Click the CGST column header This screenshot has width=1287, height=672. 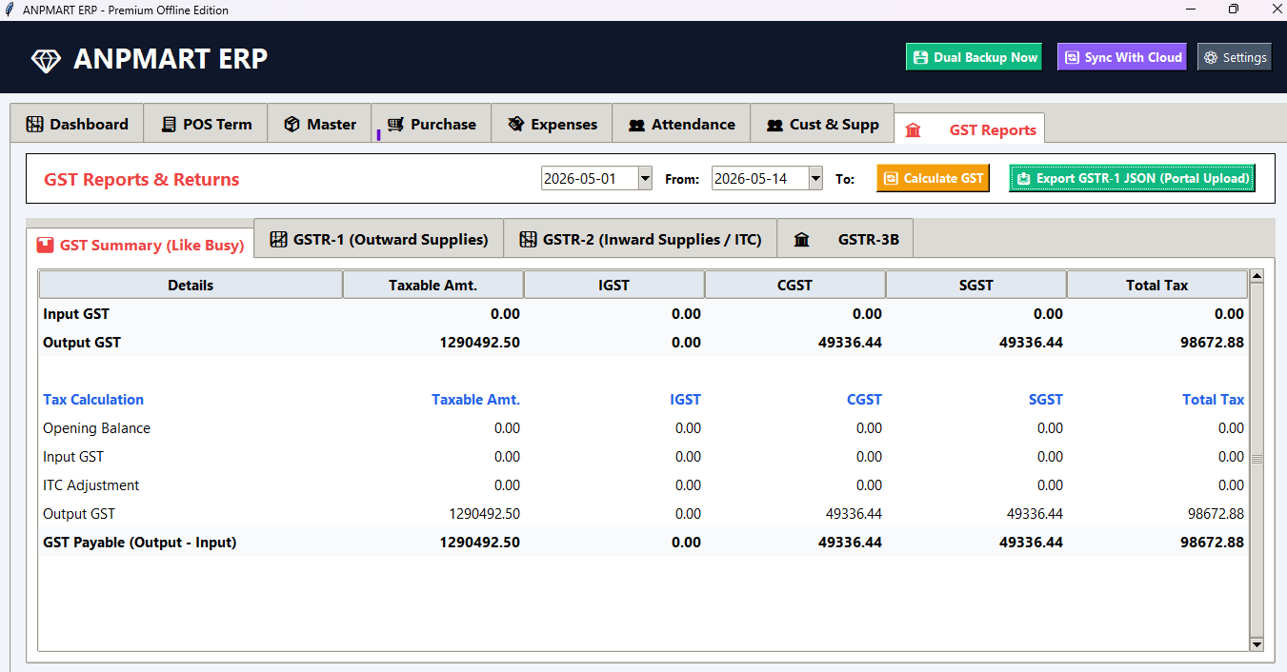795,285
